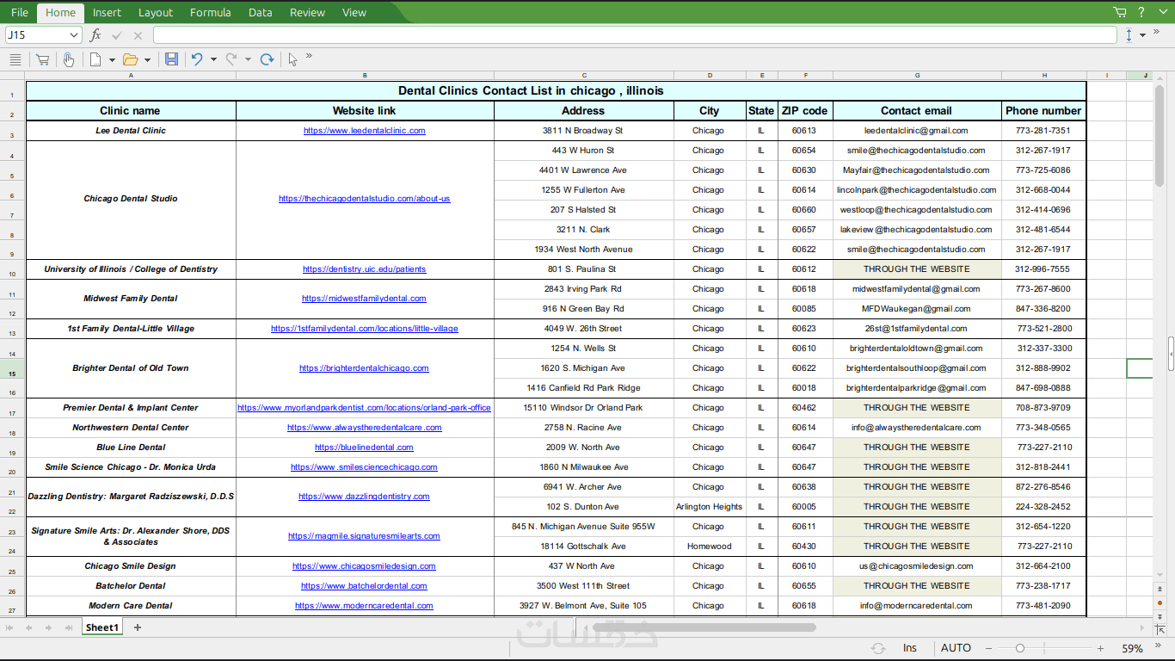Open the File menu tab
The width and height of the screenshot is (1175, 661).
point(19,12)
